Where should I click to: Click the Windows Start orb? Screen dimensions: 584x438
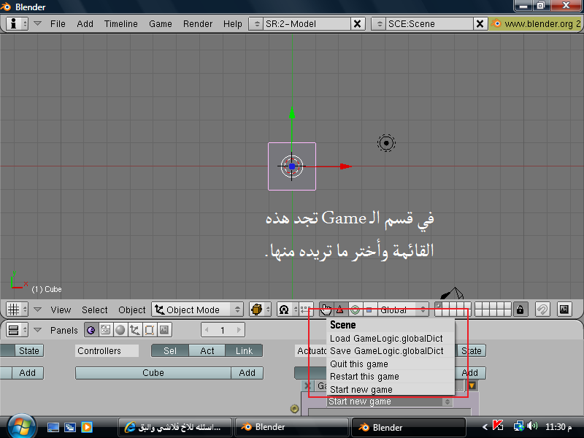[x=21, y=427]
